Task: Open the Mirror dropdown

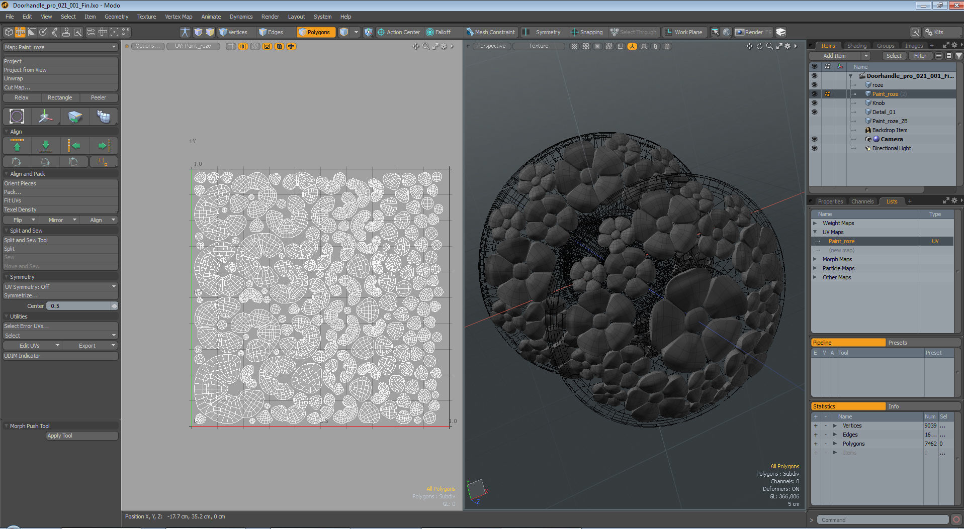Action: [x=59, y=220]
